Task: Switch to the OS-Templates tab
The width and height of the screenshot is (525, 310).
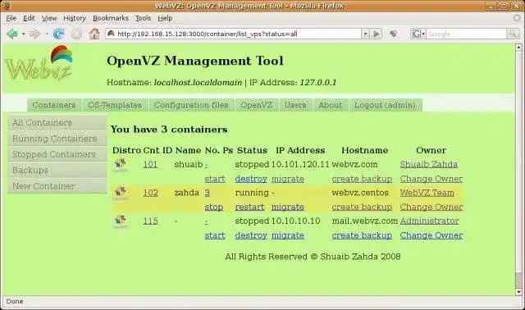Action: (x=115, y=105)
